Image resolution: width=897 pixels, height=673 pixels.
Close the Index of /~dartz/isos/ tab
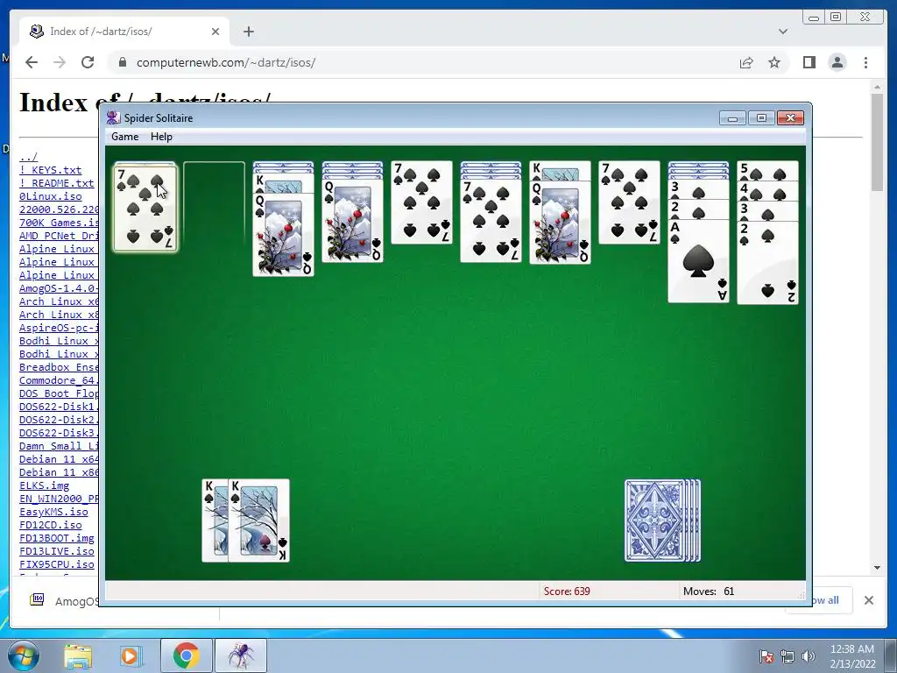tap(215, 32)
